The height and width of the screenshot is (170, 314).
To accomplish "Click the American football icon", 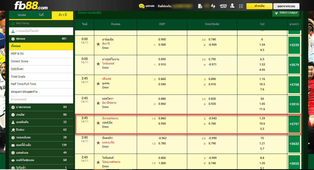I will click(13, 161).
